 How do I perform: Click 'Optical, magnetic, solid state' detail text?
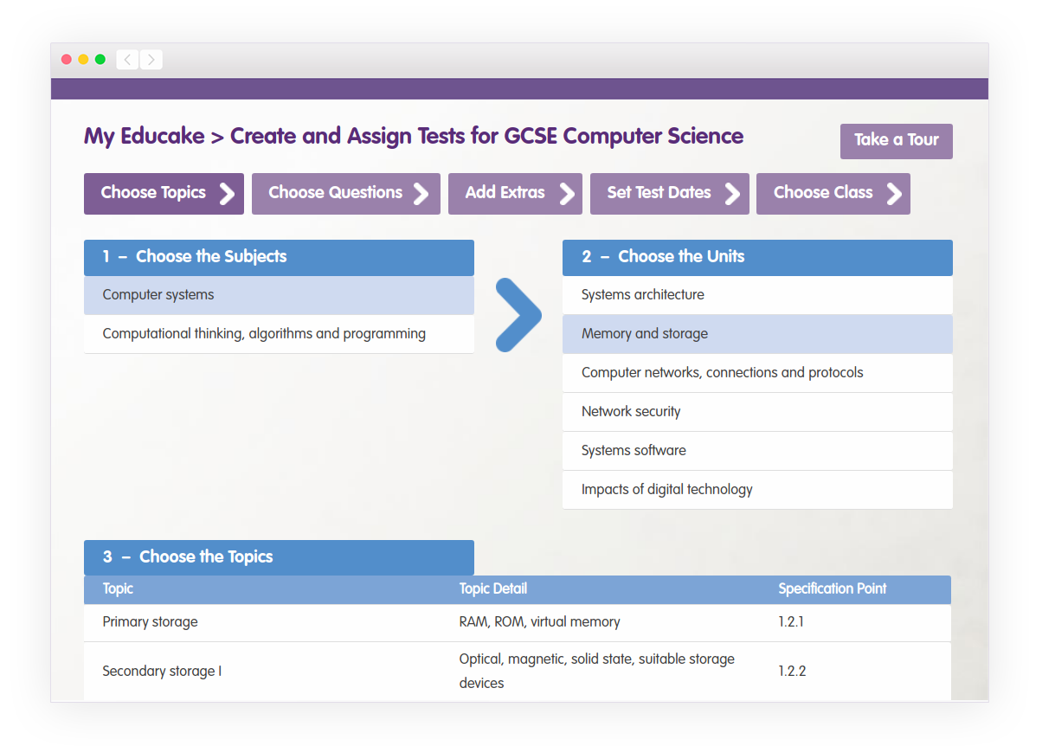tap(597, 671)
